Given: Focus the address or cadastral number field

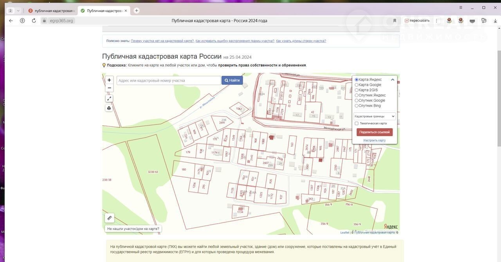Looking at the screenshot, I should click(x=169, y=81).
